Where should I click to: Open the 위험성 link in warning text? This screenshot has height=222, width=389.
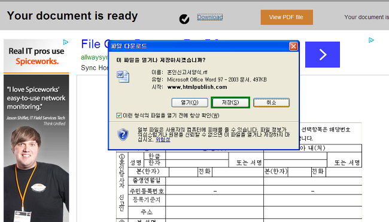pos(163,139)
